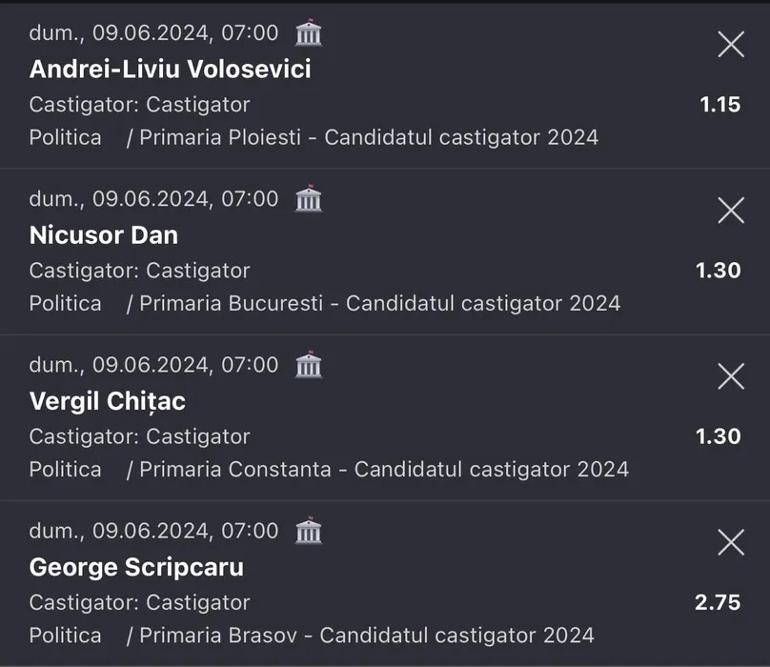Viewport: 770px width, 667px height.
Task: Remove the Vergil Chițac bet selection
Action: 730,375
